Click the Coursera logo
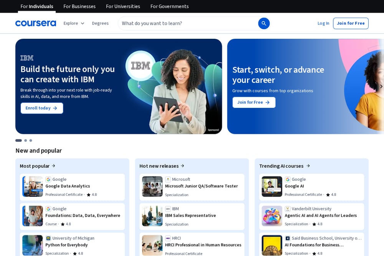Viewport: 384px width, 256px height. [36, 23]
